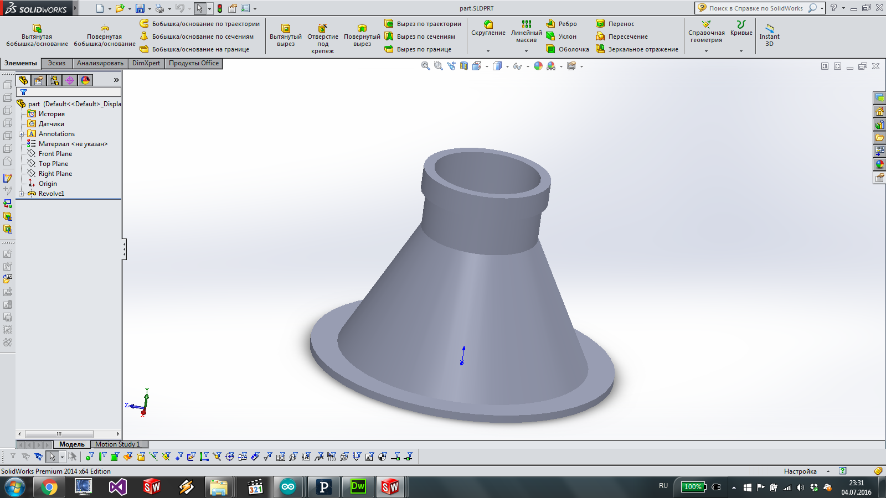This screenshot has width=886, height=498.
Task: Click Бобышка/основание по траектории button
Action: (x=199, y=24)
